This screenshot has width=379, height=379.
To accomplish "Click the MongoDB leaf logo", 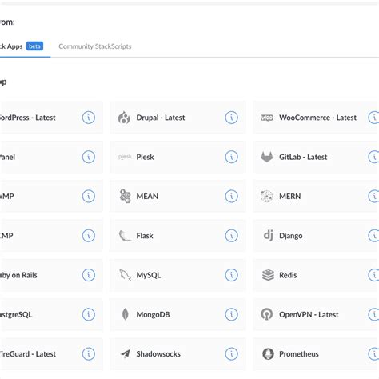I will coord(125,314).
